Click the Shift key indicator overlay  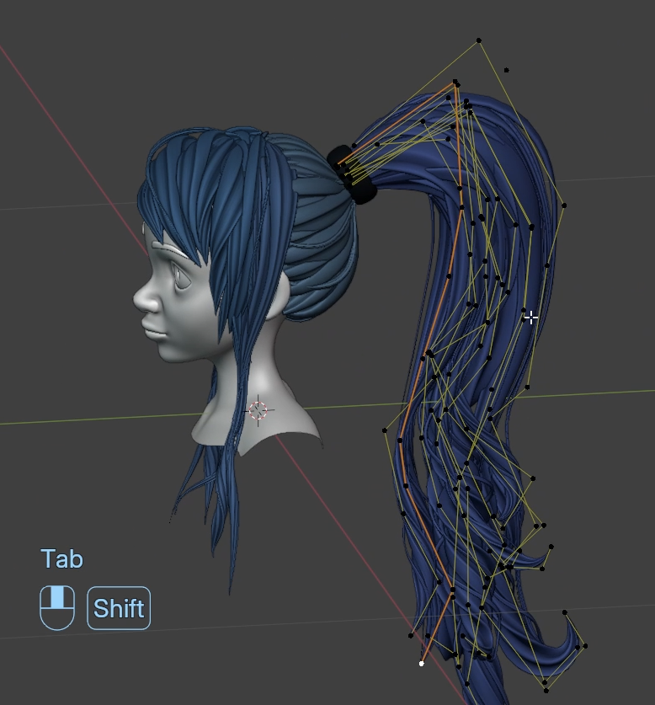pos(119,608)
